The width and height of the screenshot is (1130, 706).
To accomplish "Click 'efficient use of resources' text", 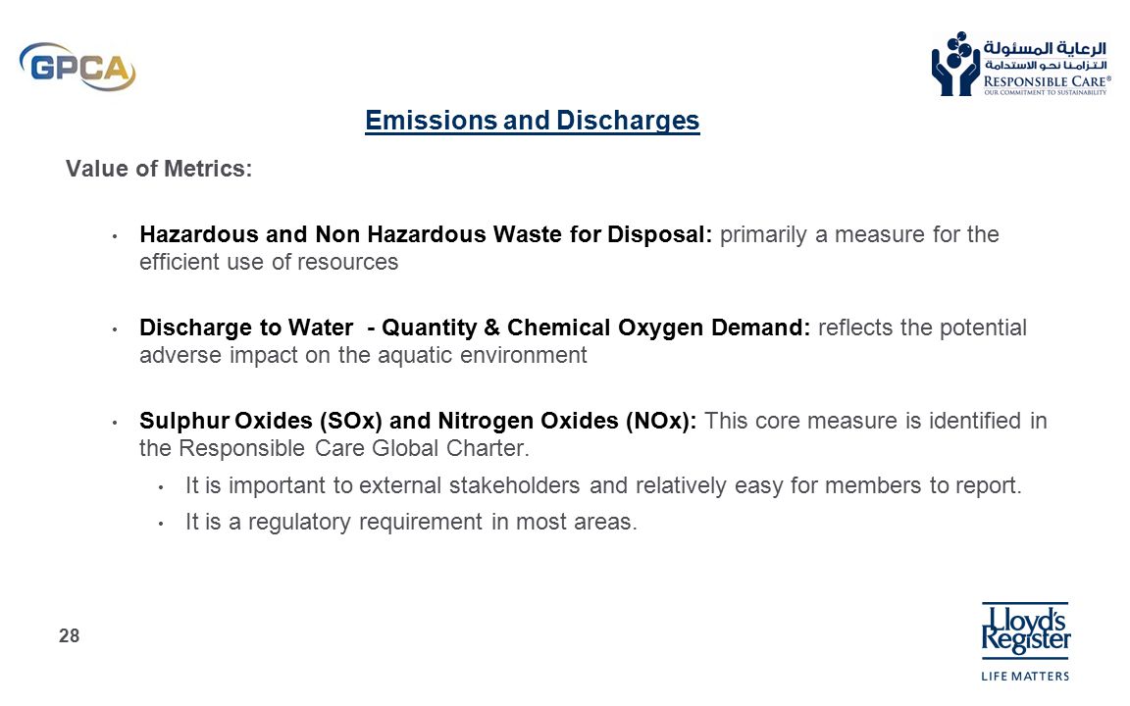I will pos(269,262).
